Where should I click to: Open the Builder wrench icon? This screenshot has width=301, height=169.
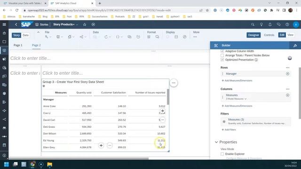tap(216, 46)
